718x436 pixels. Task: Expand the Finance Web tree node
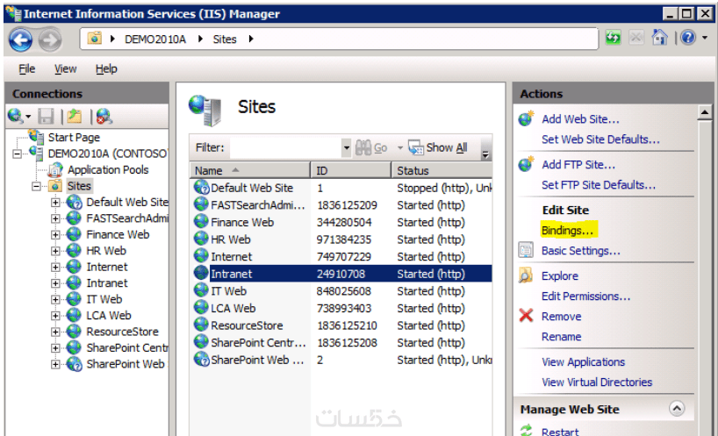pos(55,235)
